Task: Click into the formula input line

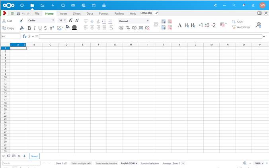Action: tap(150, 37)
